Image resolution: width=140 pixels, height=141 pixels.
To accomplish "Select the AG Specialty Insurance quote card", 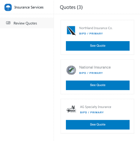I will click(x=97, y=116).
